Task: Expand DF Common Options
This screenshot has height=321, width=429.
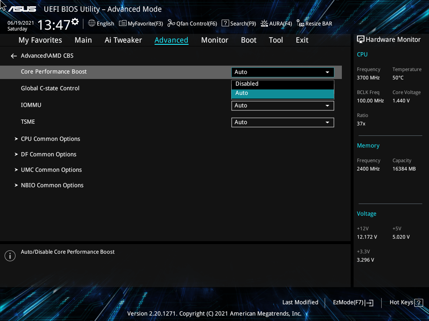Action: 49,154
